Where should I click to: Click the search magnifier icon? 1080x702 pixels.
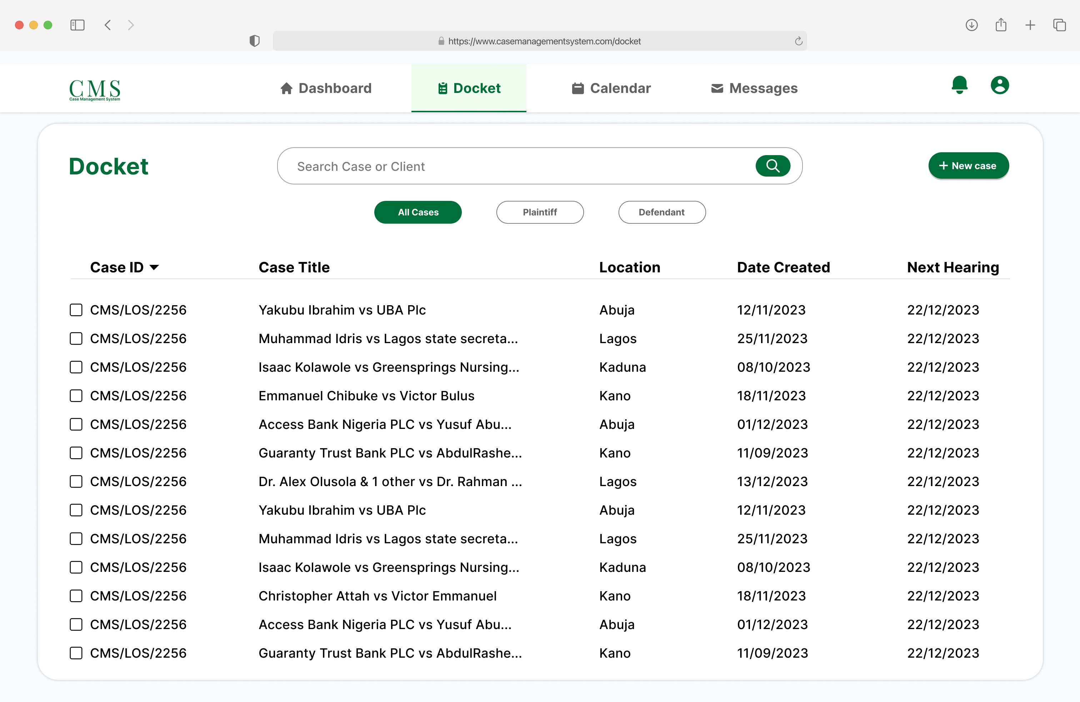(x=772, y=166)
